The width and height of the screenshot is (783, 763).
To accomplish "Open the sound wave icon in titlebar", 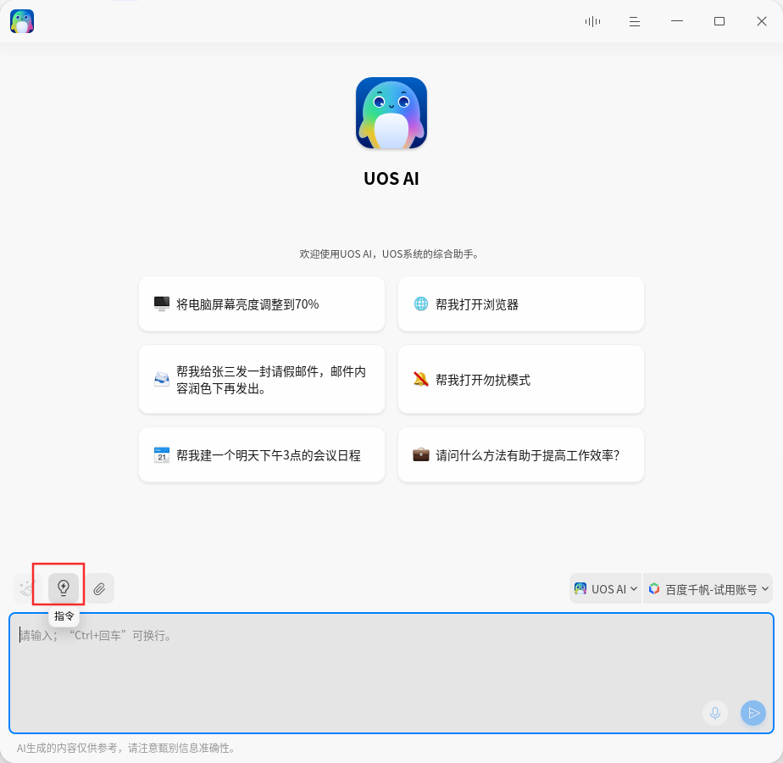I will 592,21.
